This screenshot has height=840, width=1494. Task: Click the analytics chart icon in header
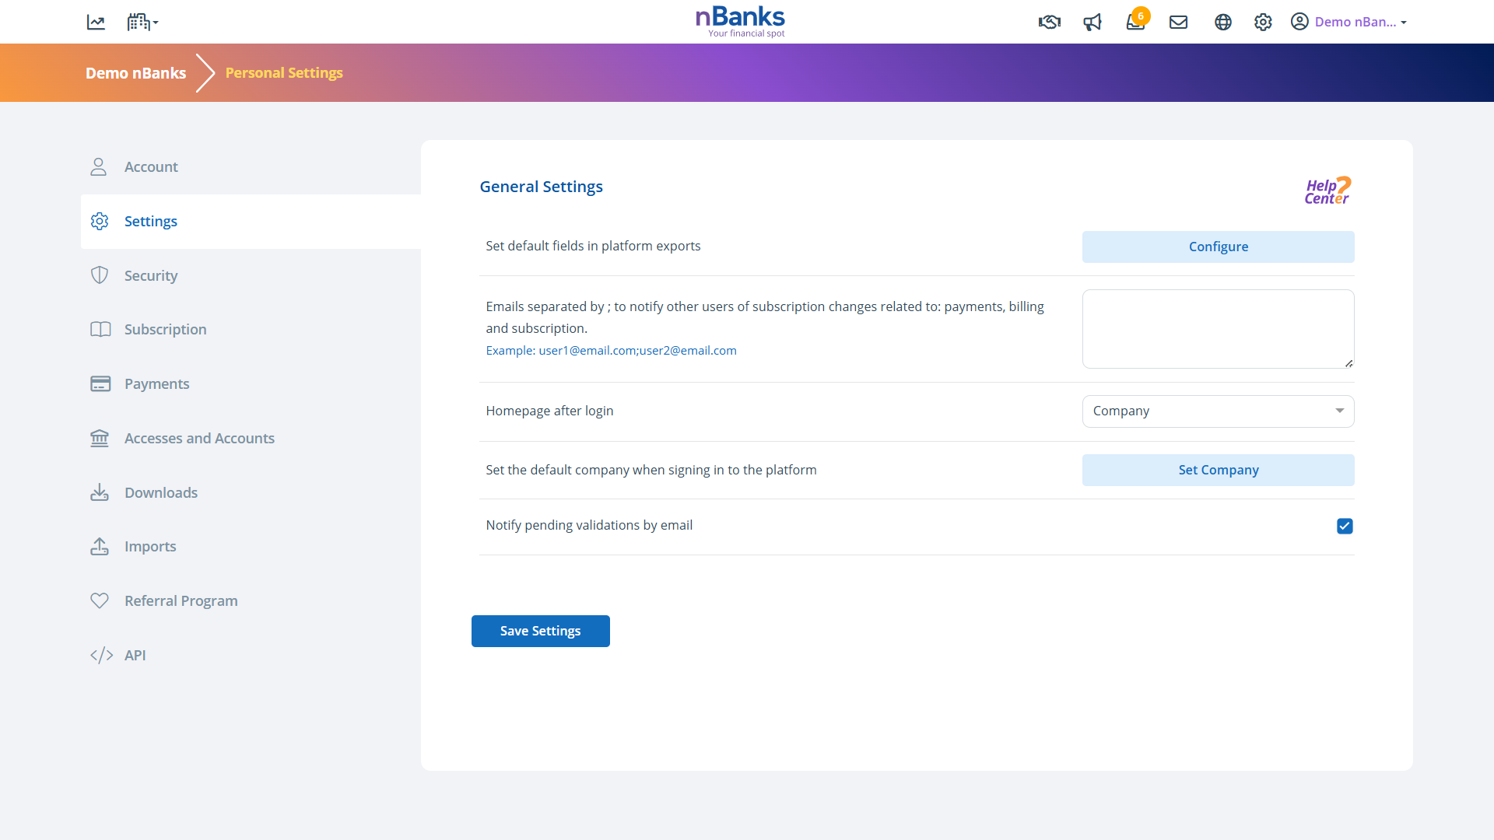click(x=96, y=23)
